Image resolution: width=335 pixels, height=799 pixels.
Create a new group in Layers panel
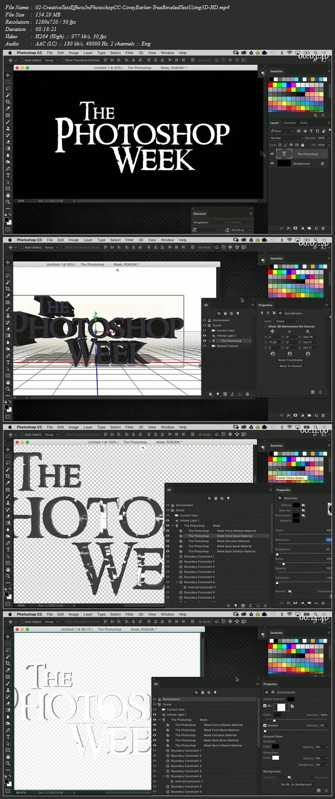309,228
